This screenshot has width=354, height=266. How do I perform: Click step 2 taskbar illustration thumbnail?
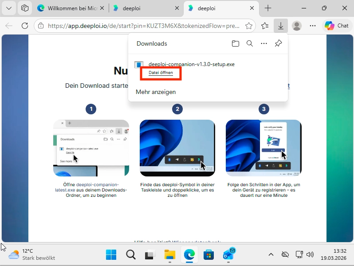[x=177, y=148]
